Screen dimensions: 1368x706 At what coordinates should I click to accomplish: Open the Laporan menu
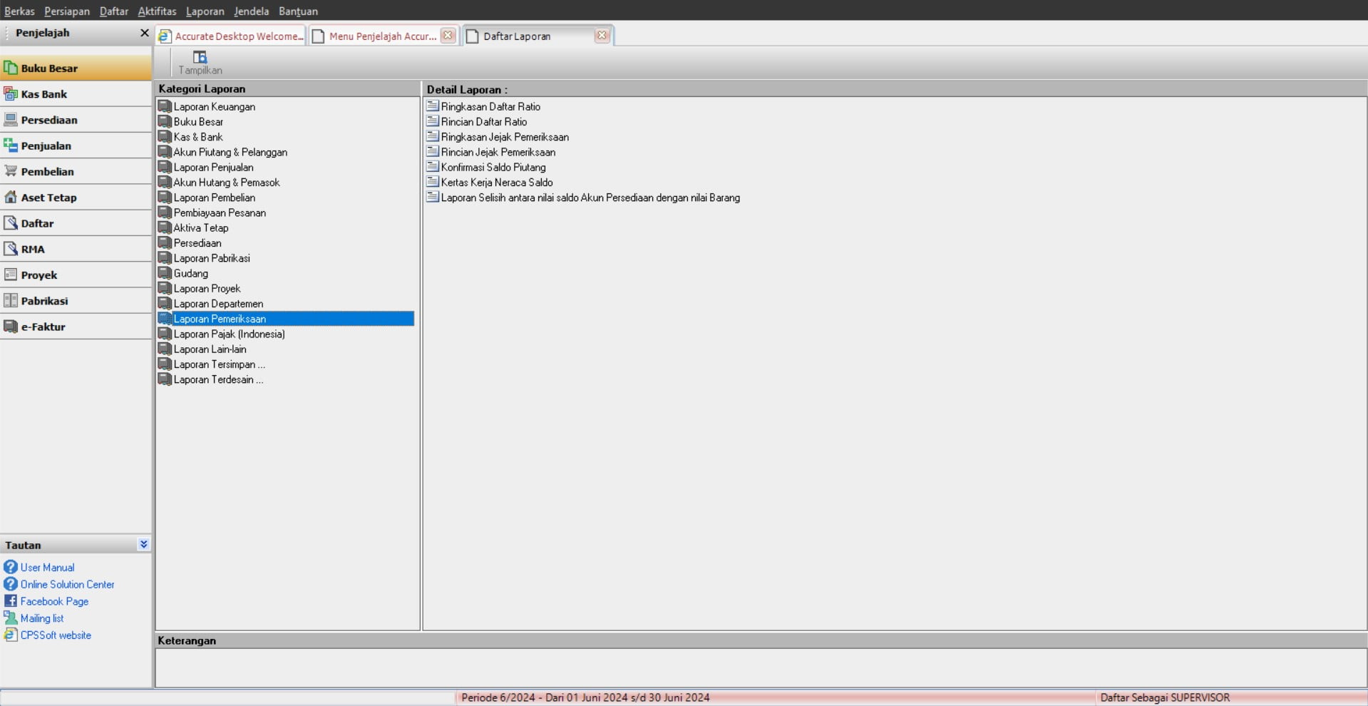[205, 11]
